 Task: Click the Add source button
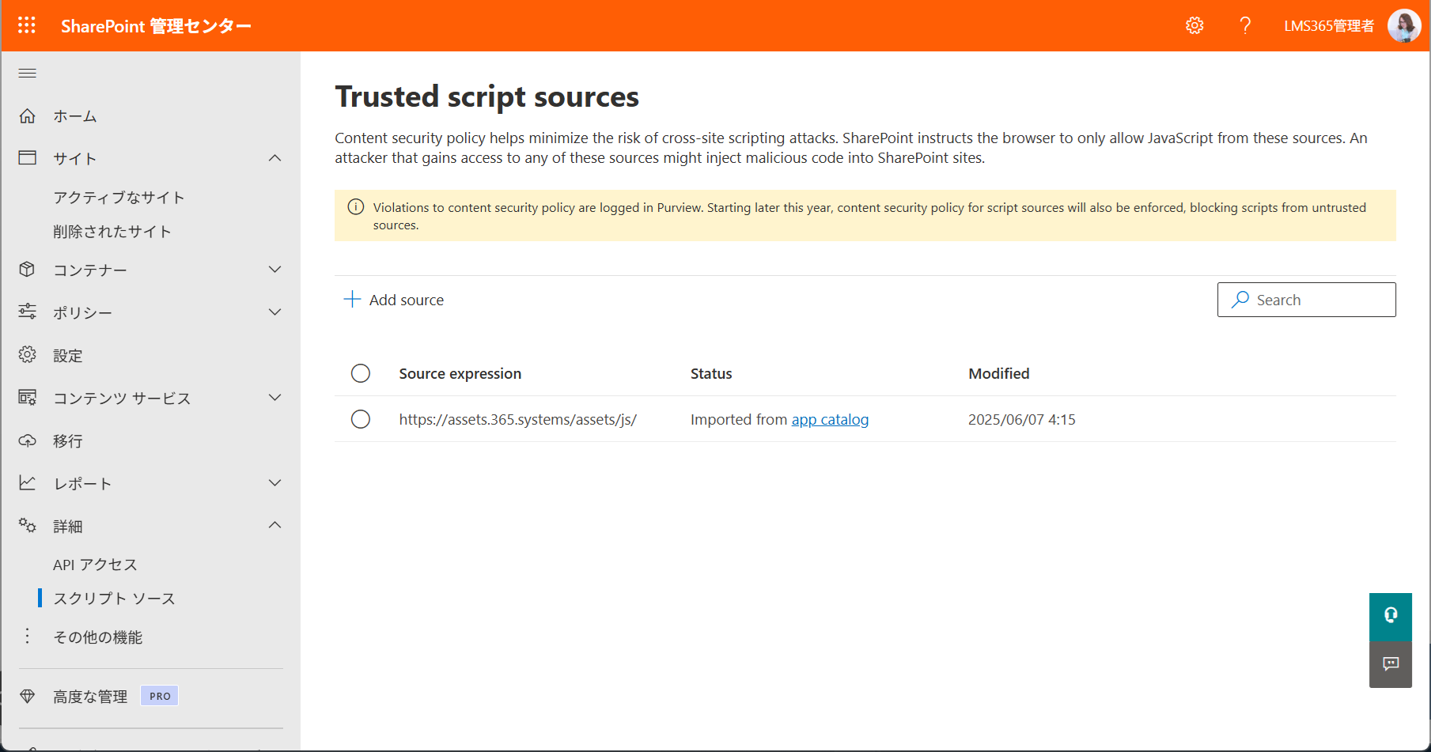coord(394,300)
